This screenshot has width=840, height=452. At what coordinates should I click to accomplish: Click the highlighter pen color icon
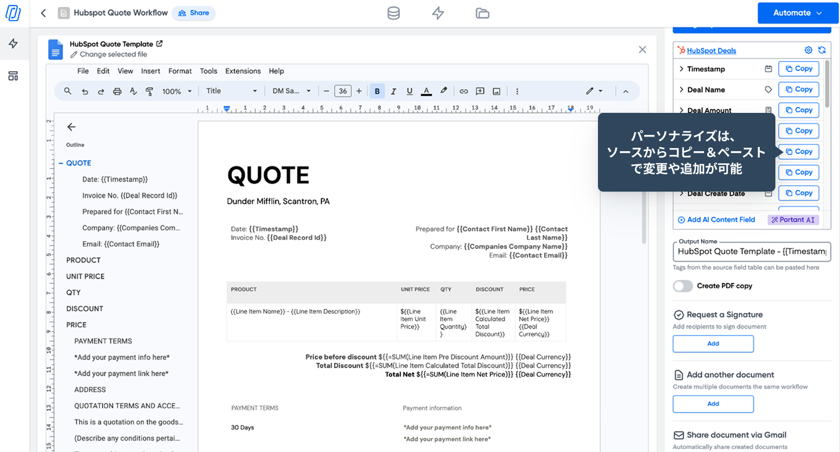444,91
